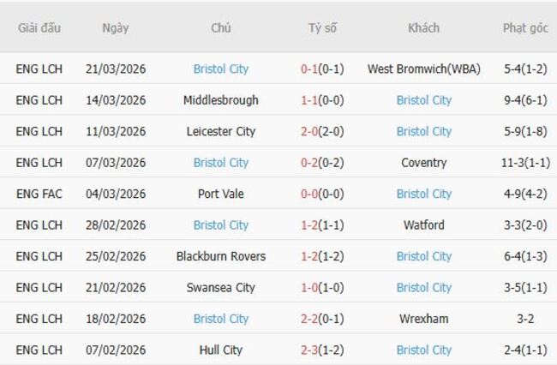Open the Watford team link
Viewport: 557px width, 365px height.
(423, 225)
